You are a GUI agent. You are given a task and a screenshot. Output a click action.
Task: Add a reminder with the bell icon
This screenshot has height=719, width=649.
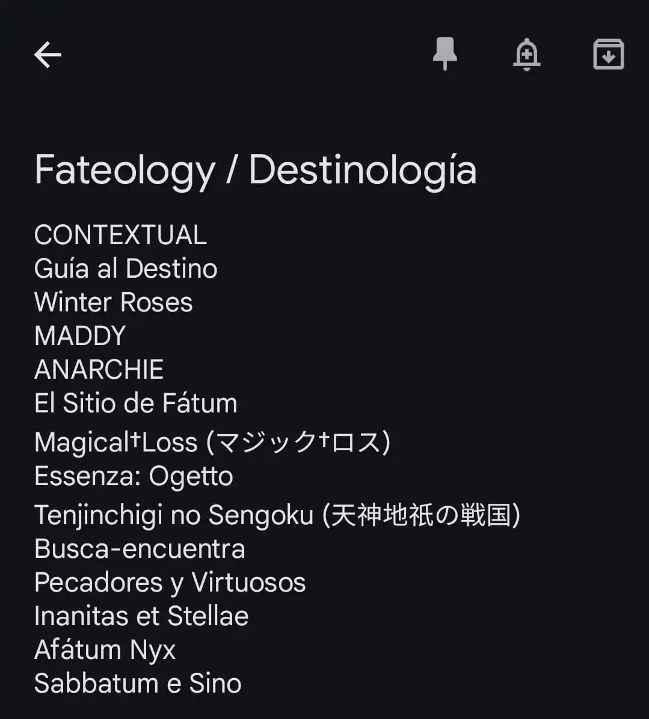(526, 54)
